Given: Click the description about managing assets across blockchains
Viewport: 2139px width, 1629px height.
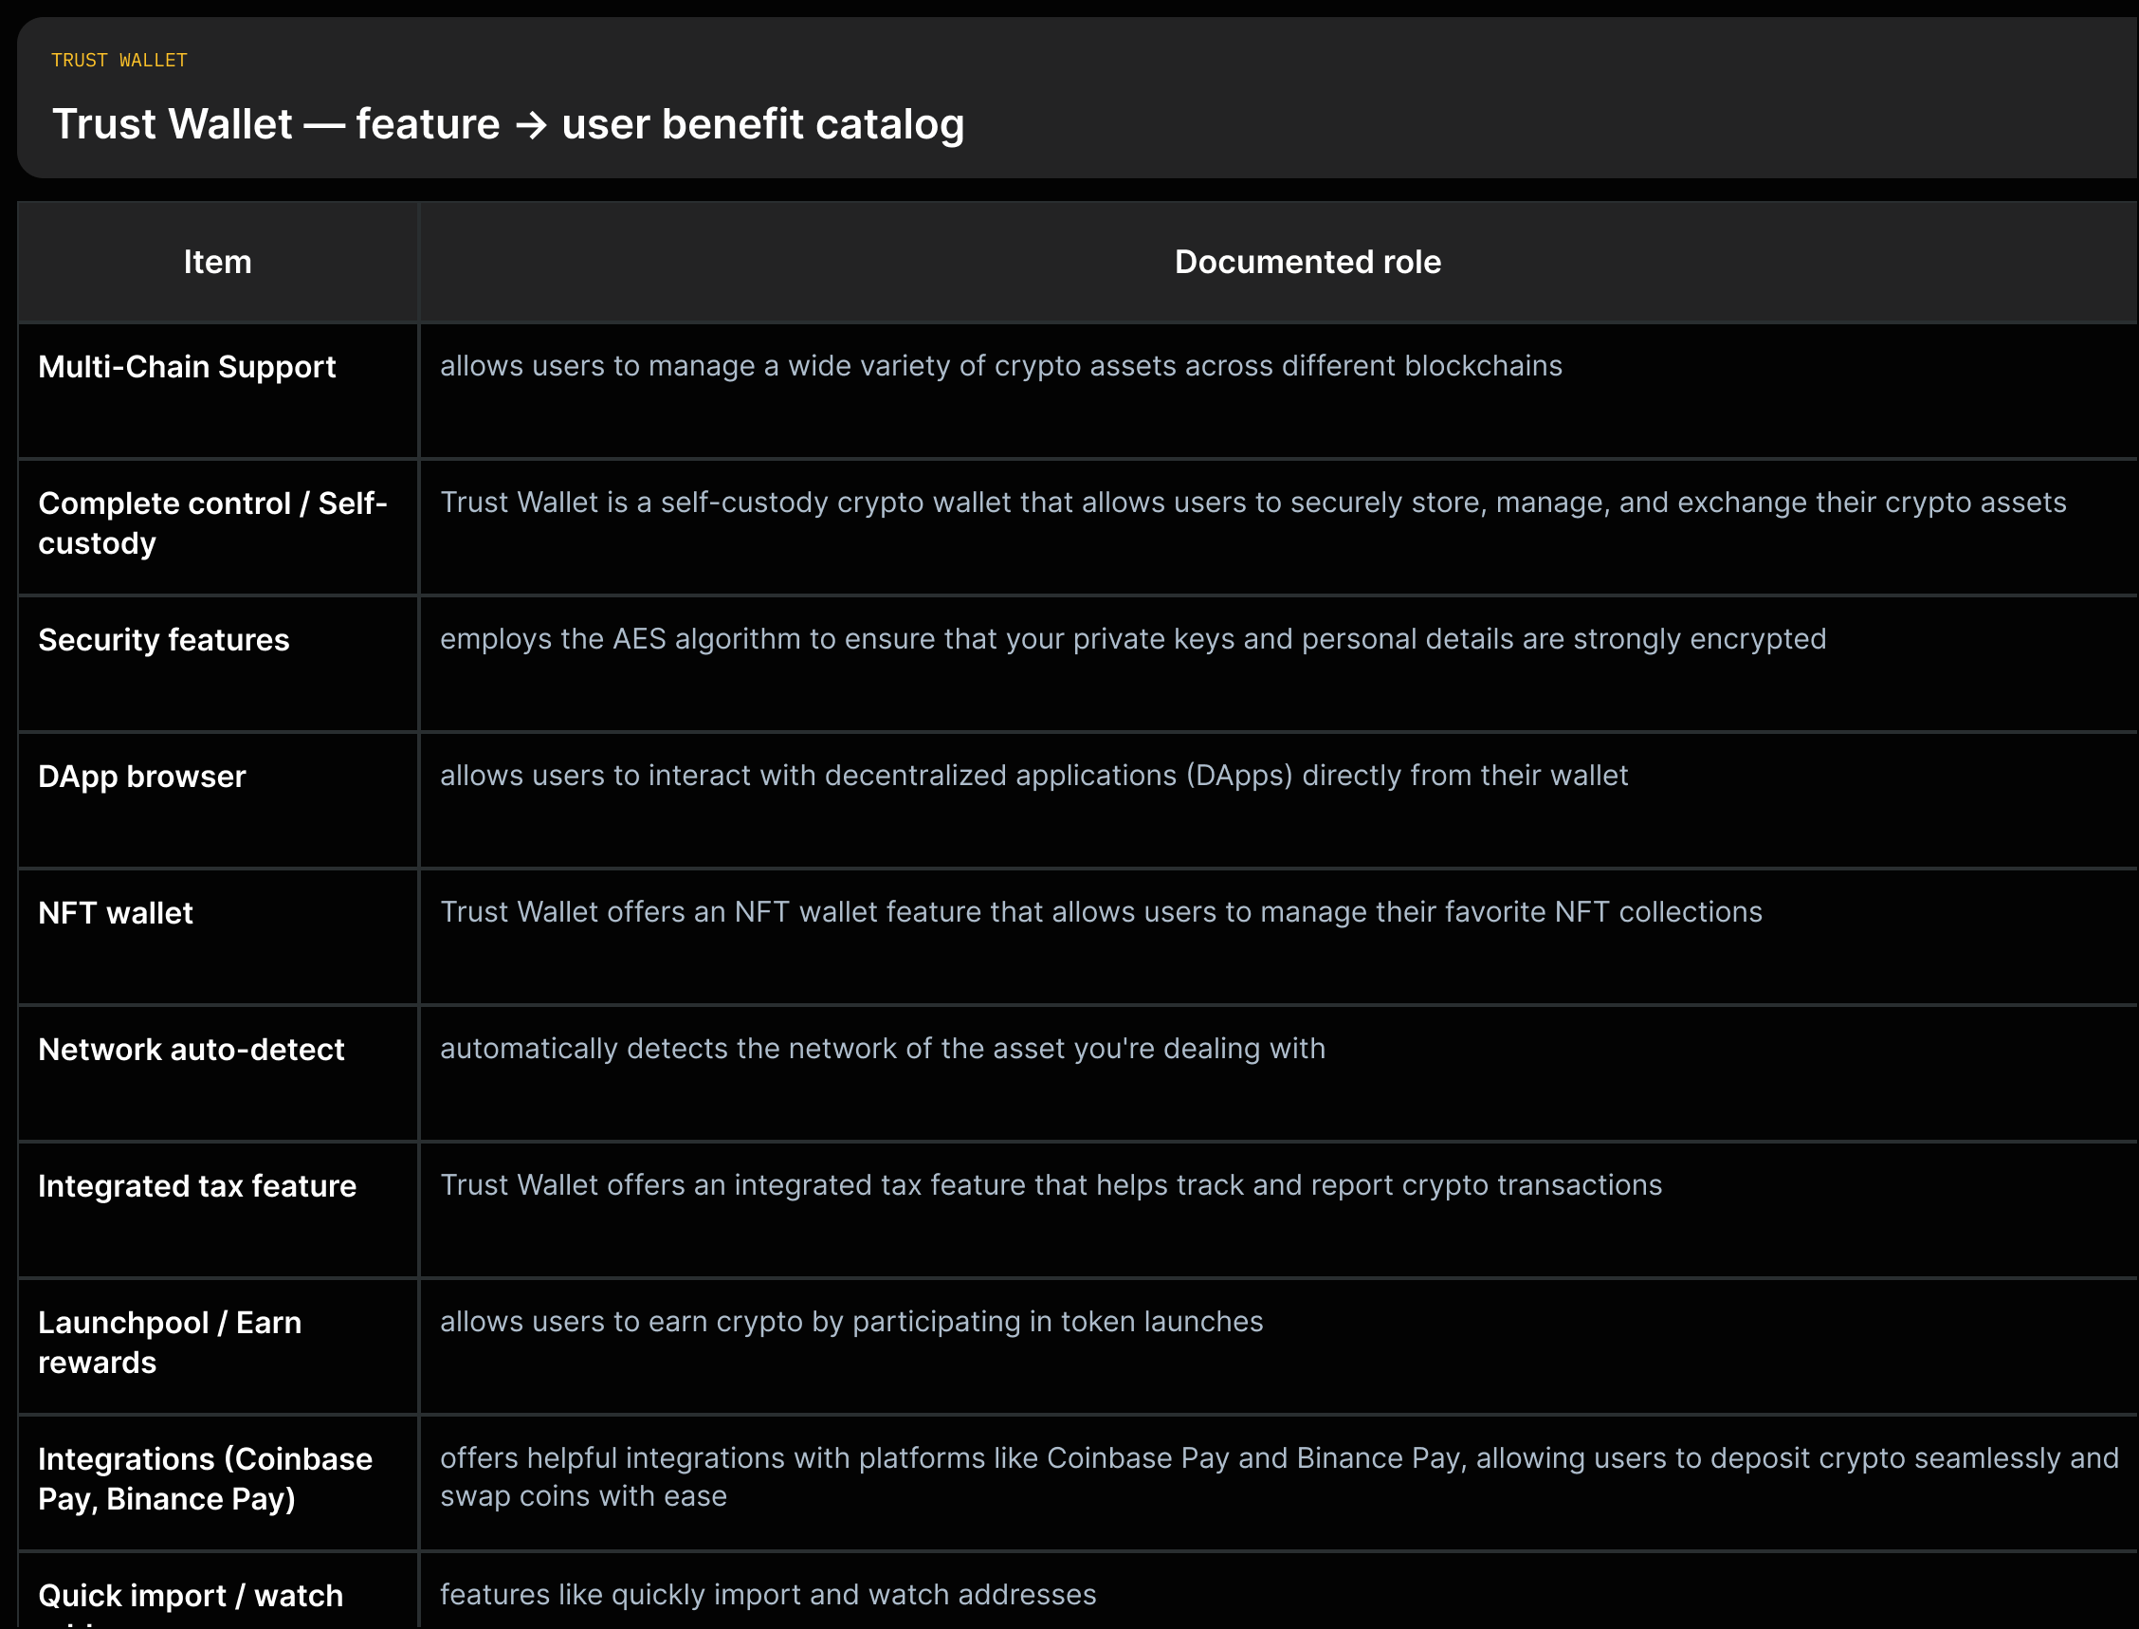Looking at the screenshot, I should pos(1000,366).
